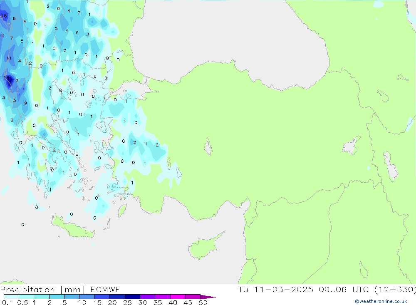
Task: Click the '00..06 UTC' time range
Action: [x=344, y=290]
